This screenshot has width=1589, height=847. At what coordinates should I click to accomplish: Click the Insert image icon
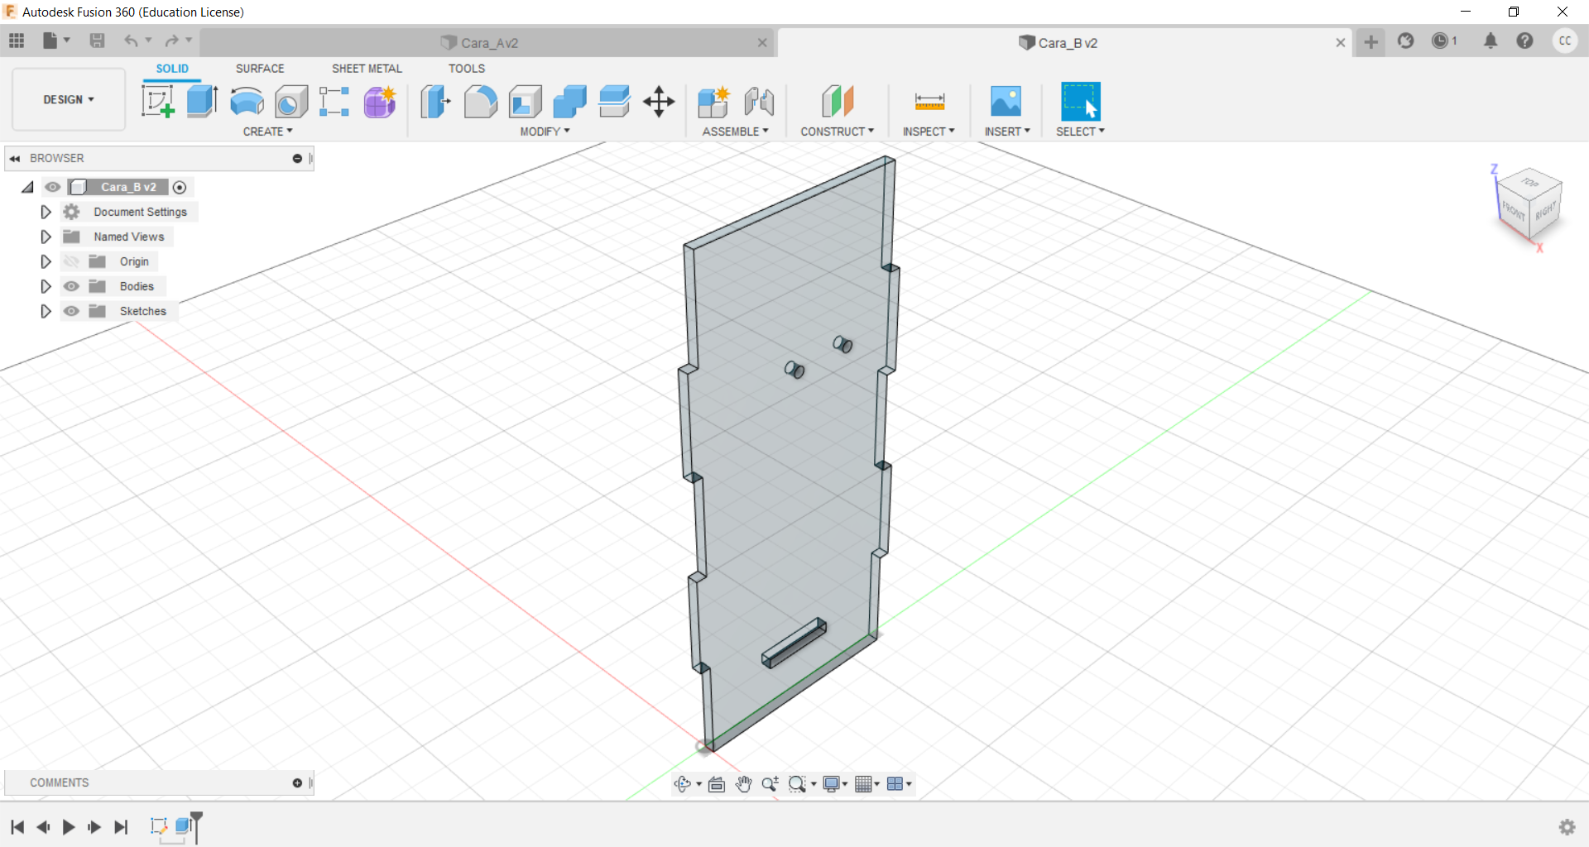tap(1006, 102)
